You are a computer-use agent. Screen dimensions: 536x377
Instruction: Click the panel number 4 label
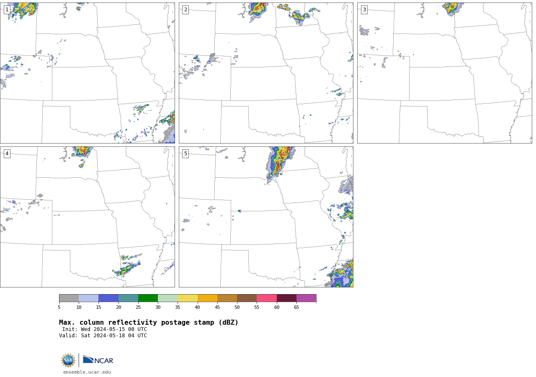[x=7, y=154]
